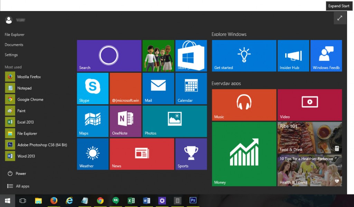The width and height of the screenshot is (354, 207).
Task: Open the Mail tile
Action: (x=158, y=89)
